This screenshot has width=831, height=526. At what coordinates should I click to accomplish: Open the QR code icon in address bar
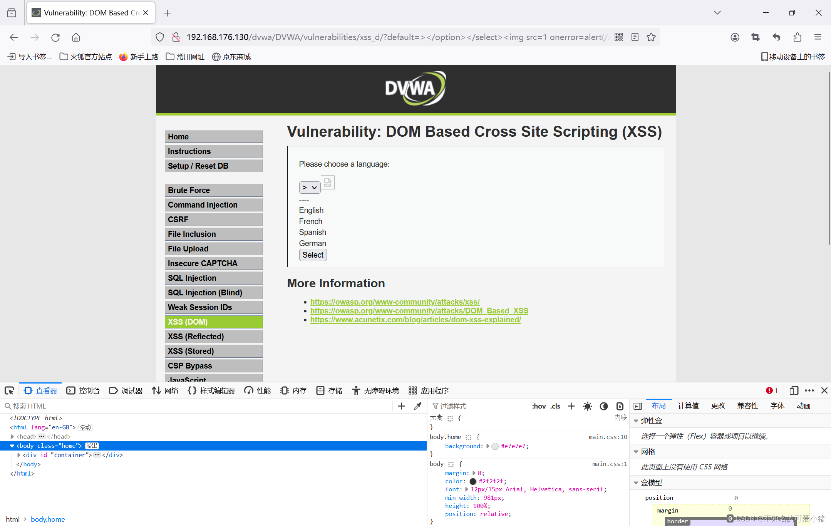[x=619, y=37]
